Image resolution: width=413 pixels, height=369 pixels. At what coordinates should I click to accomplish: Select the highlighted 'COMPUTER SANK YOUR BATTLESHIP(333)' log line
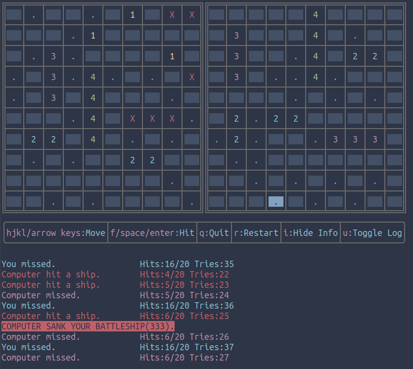point(88,326)
